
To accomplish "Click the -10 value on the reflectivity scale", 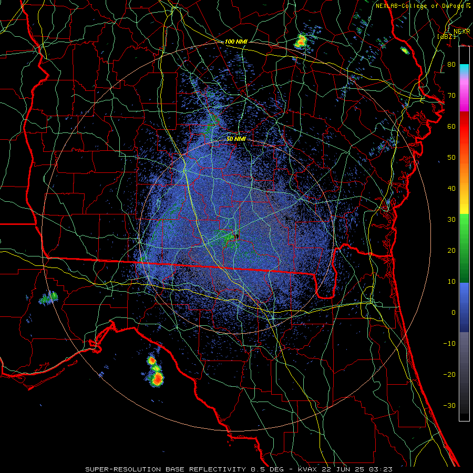I will coord(449,344).
